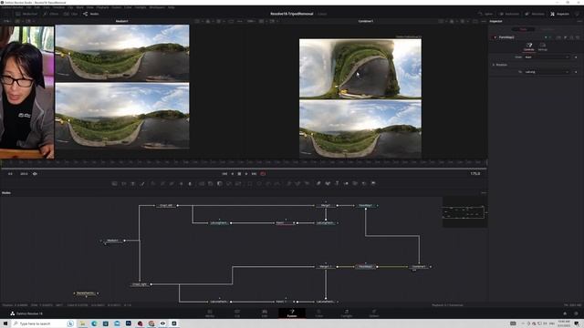Play the composition forward

pos(246,174)
